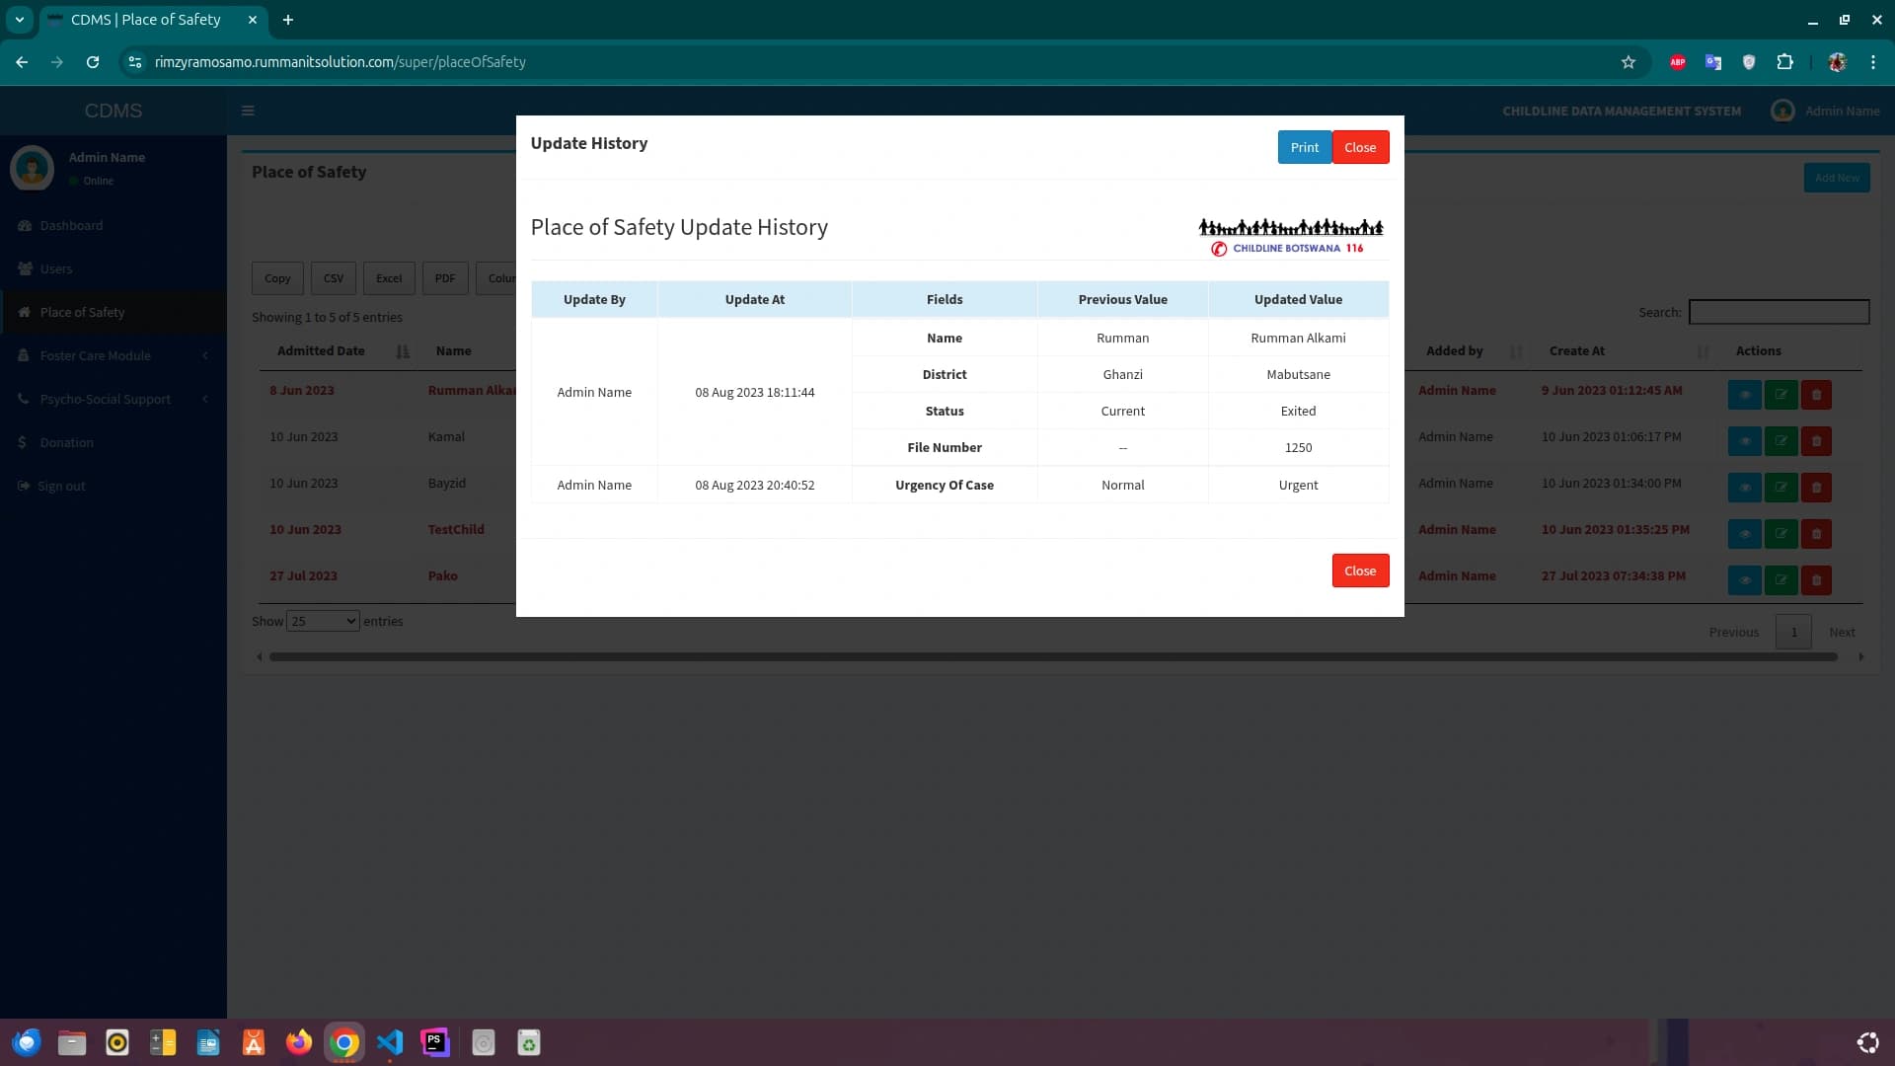The height and width of the screenshot is (1066, 1895).
Task: Open Firefox from the taskbar
Action: [299, 1043]
